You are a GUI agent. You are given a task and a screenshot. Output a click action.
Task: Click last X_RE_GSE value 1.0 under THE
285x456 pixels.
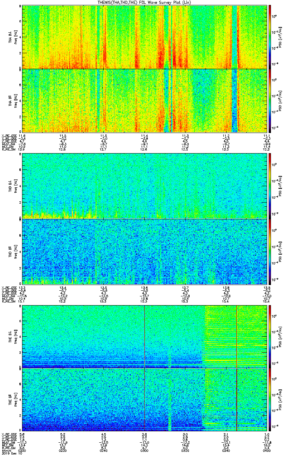click(x=266, y=434)
